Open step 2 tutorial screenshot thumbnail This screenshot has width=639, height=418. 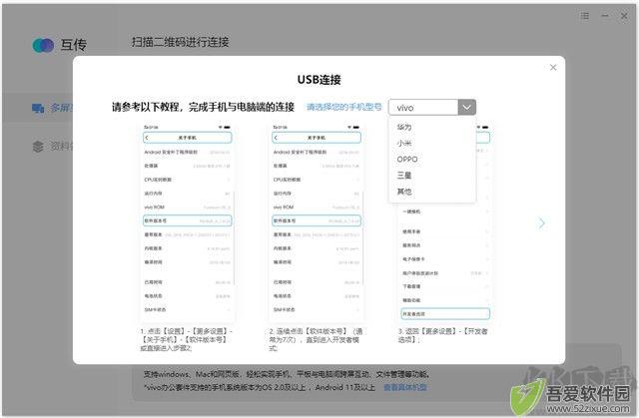317,221
